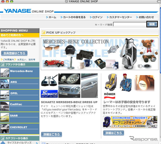Click 詳細はこちら under Schaetz section

(x=52, y=134)
